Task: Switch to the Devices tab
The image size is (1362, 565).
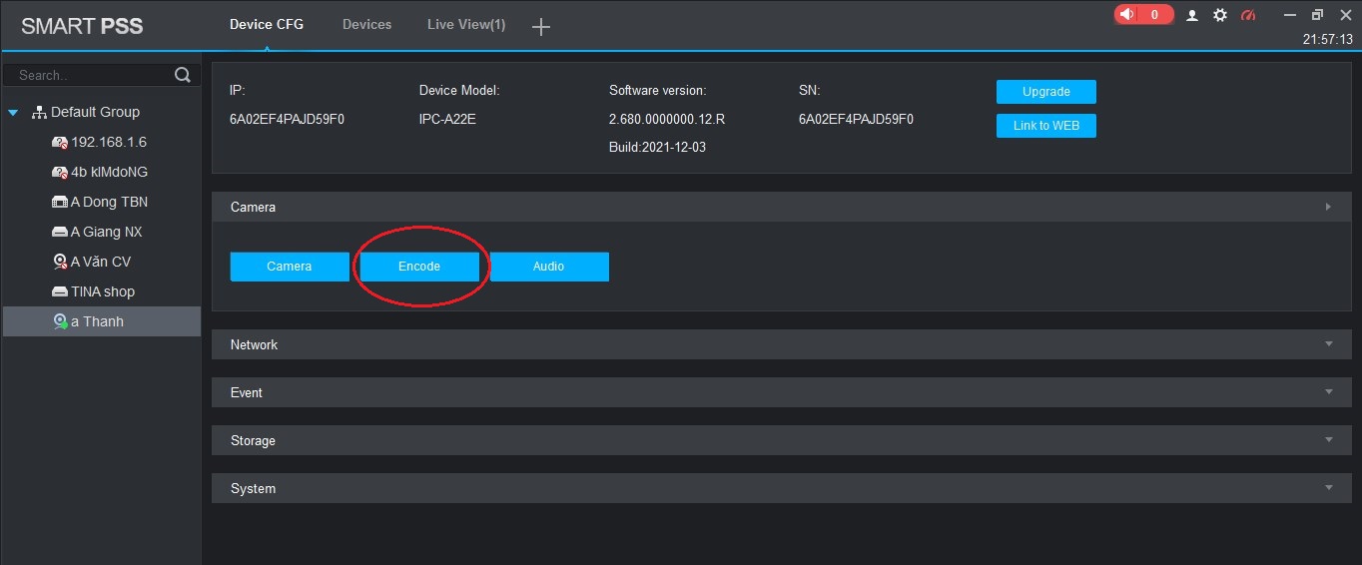Action: 366,24
